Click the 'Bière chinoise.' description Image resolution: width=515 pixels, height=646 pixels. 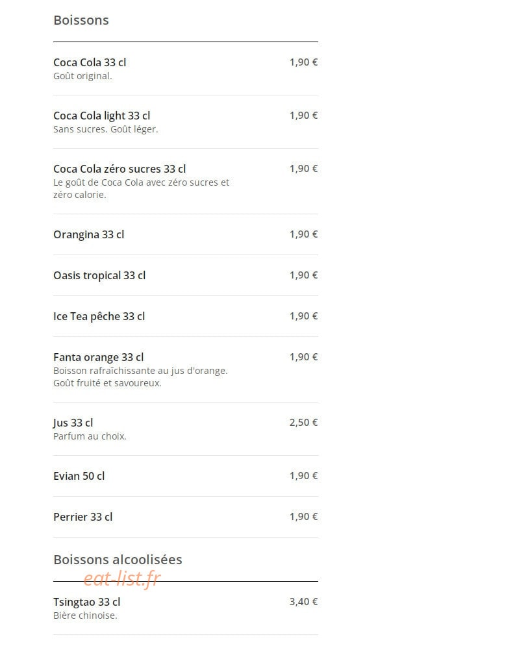click(x=85, y=615)
